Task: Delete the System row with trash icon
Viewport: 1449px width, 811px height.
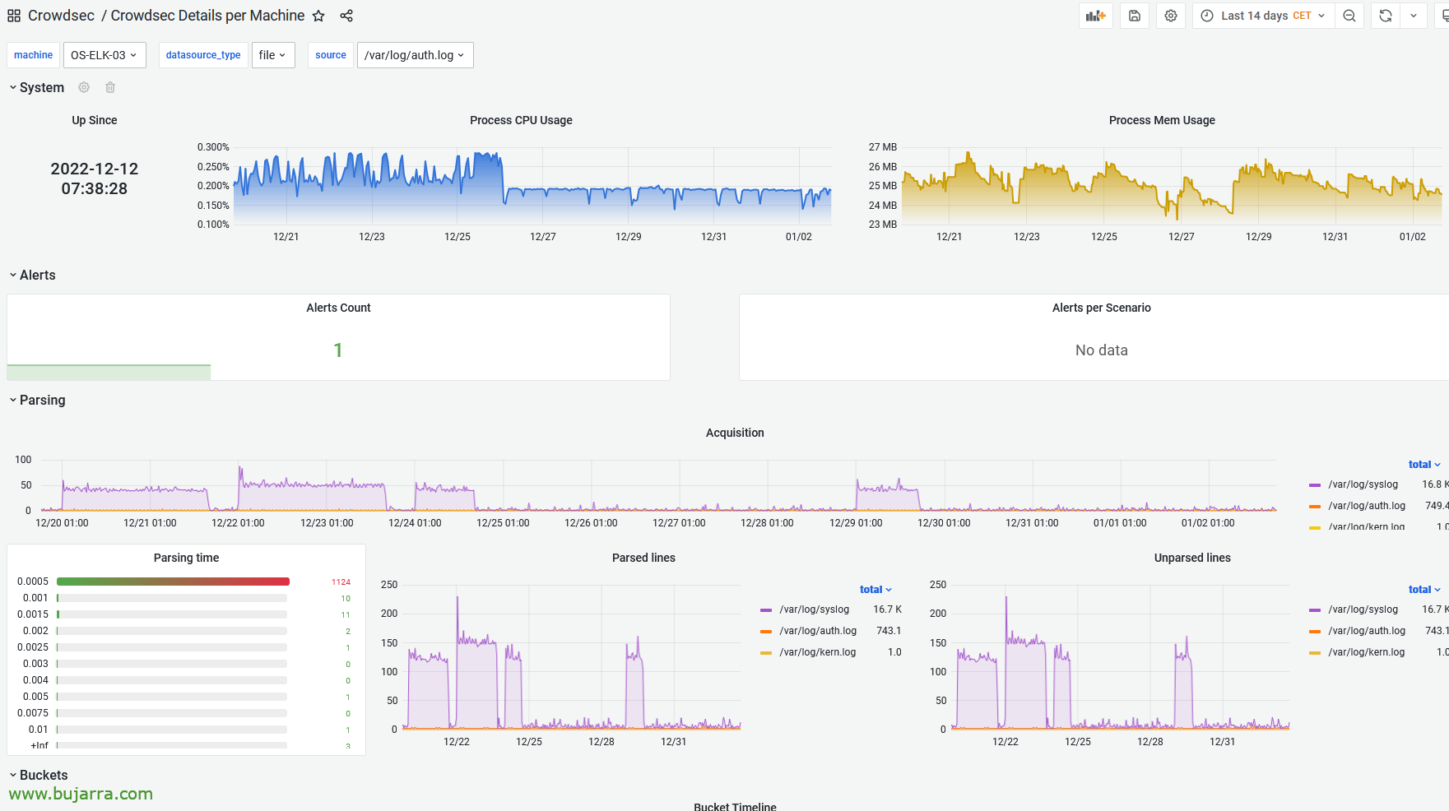Action: click(x=110, y=87)
